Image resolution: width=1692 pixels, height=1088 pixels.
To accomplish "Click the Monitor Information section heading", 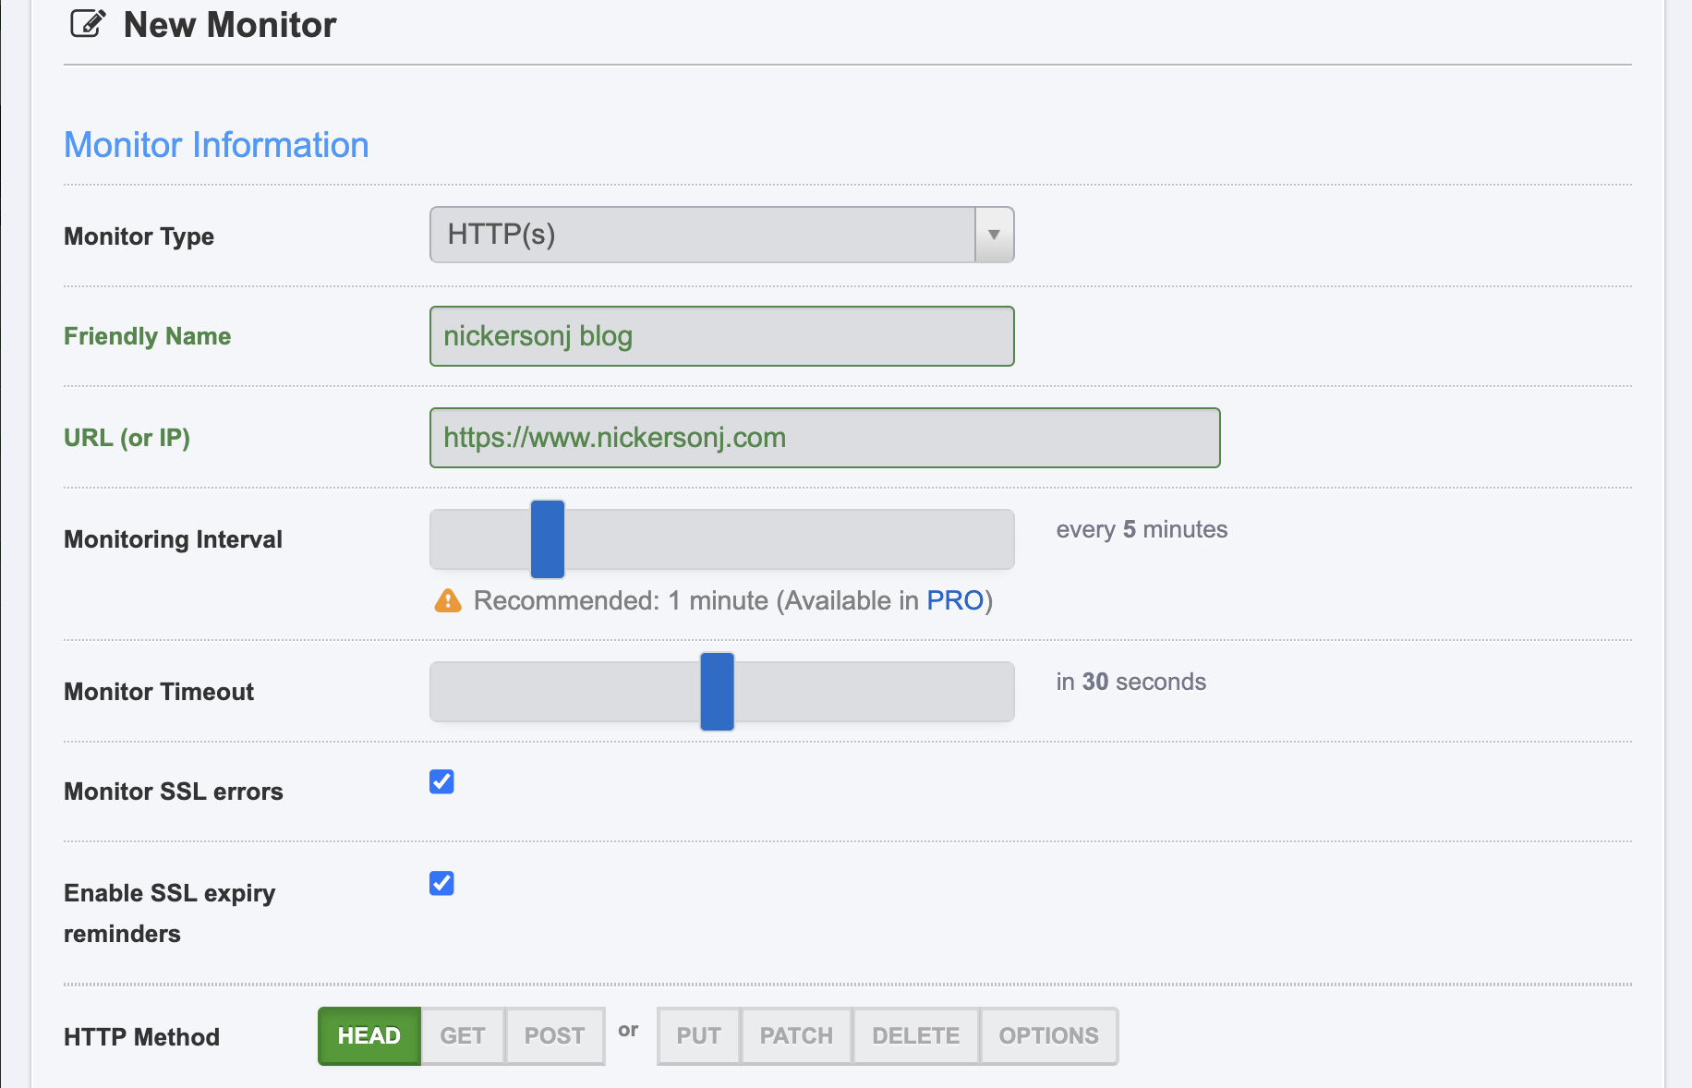I will pos(215,145).
